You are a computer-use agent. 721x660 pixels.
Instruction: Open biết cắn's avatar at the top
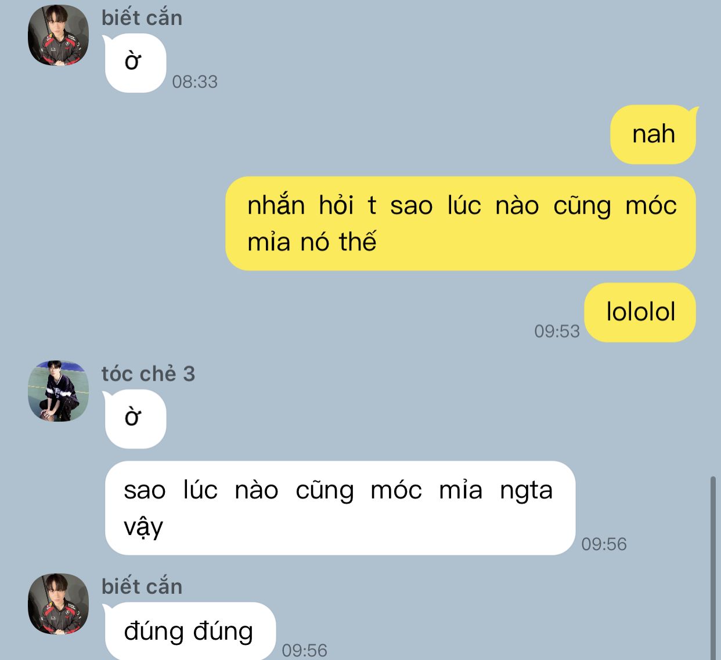pyautogui.click(x=58, y=35)
